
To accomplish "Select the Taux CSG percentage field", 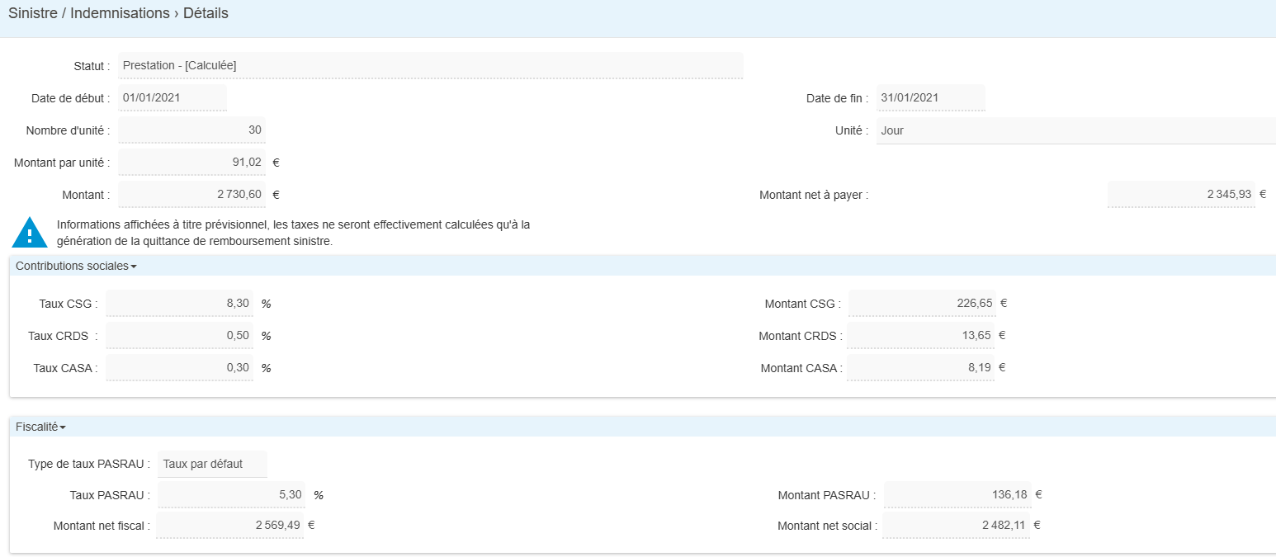I will click(x=179, y=304).
